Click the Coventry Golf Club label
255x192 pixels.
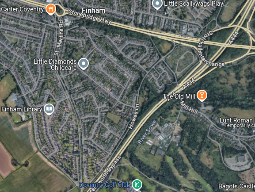click(105, 185)
